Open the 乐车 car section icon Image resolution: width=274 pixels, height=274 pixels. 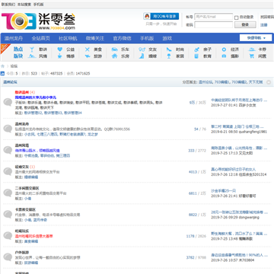coord(115,49)
